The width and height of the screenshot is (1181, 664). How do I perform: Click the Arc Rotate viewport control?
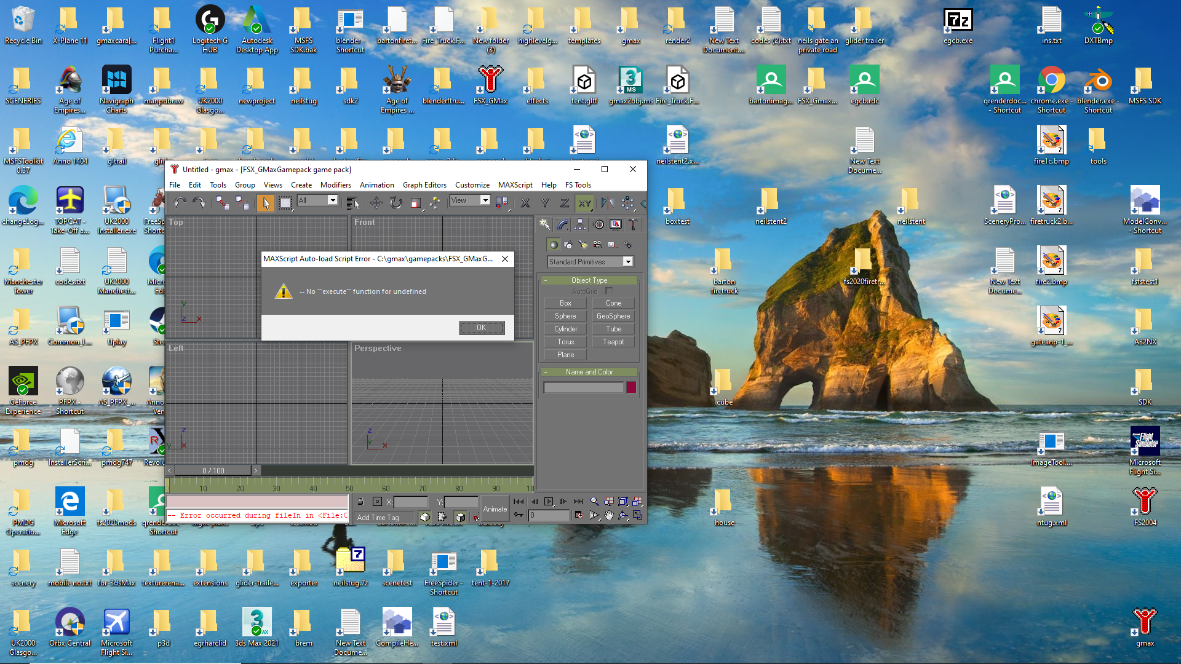pos(623,516)
